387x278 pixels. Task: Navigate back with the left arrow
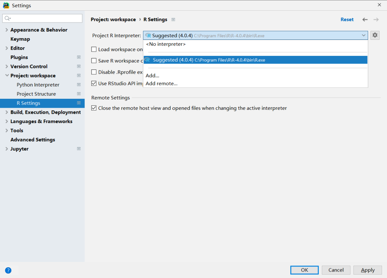click(365, 20)
